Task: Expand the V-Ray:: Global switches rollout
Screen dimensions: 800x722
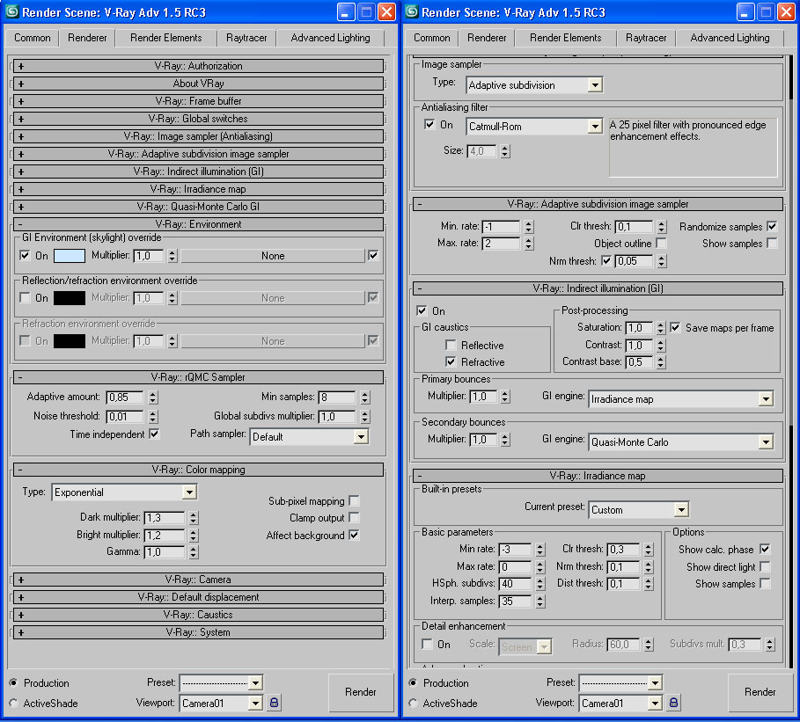Action: coord(198,119)
